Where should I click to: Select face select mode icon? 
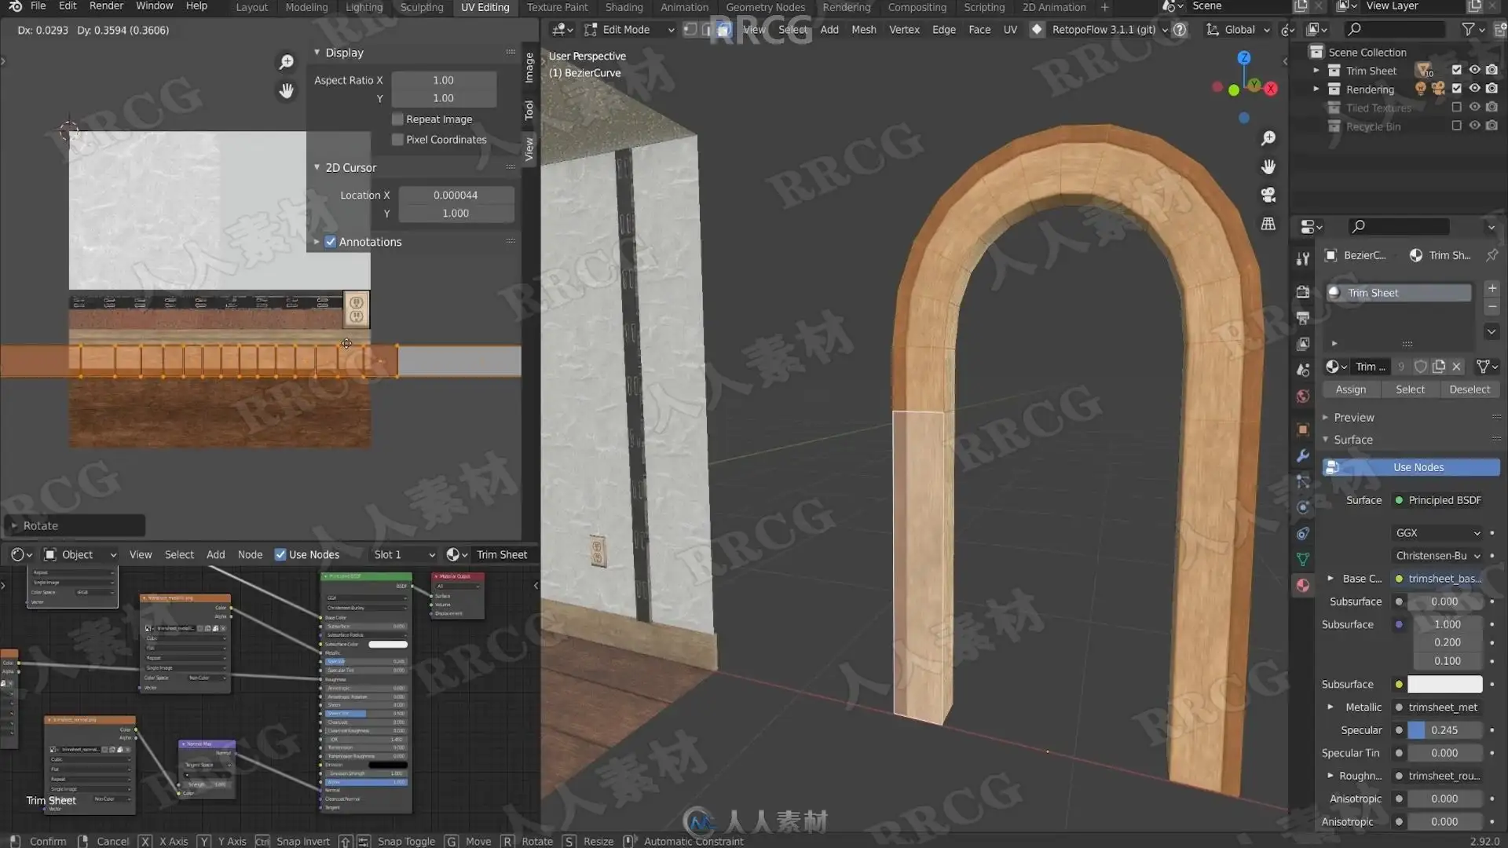[x=723, y=30]
